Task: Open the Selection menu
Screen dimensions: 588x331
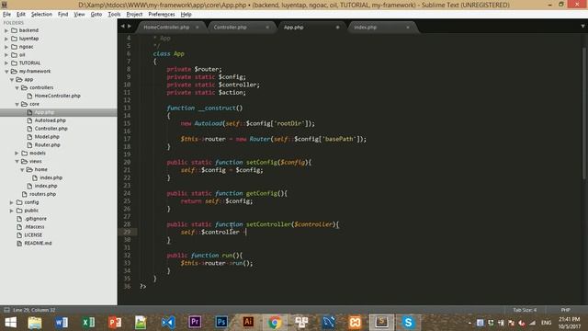Action: [41, 15]
